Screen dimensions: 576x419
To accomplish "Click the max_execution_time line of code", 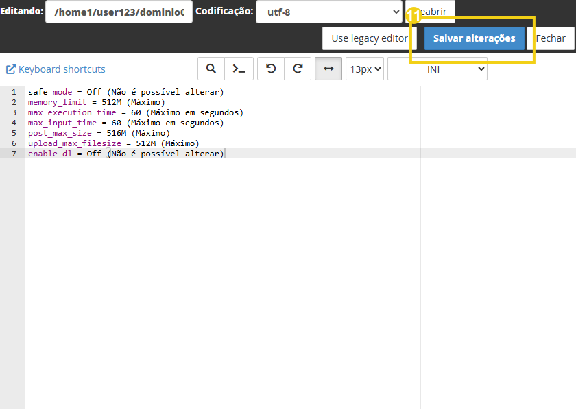I will click(136, 112).
